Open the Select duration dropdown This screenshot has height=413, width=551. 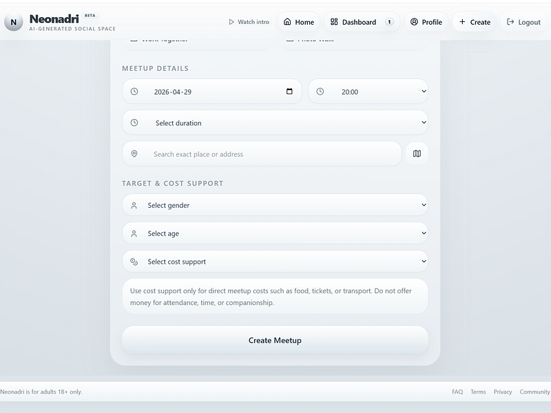pos(275,123)
